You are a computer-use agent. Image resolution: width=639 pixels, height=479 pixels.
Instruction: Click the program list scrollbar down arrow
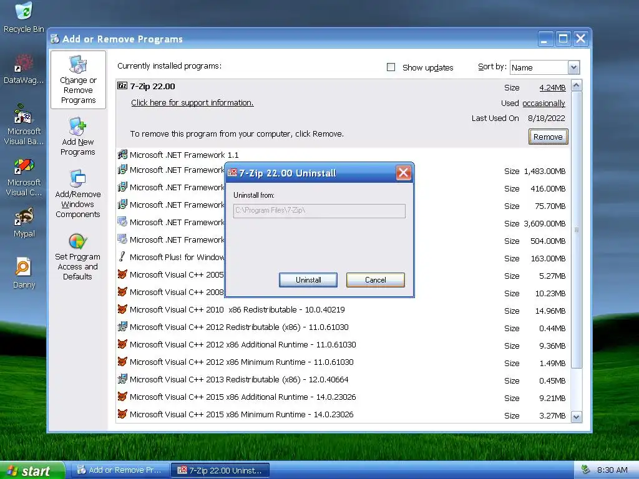coord(576,417)
